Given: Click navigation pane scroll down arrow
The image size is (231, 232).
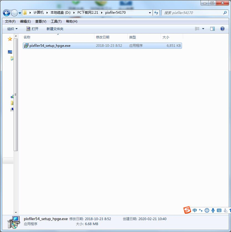Looking at the screenshot, I should (16, 212).
